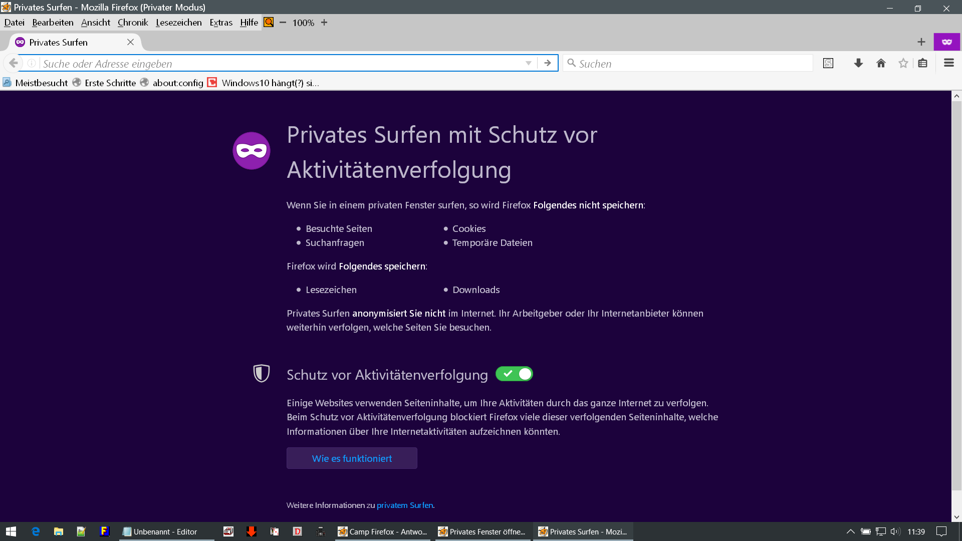Click the orange magnifier zoom icon
The height and width of the screenshot is (541, 962).
(269, 22)
